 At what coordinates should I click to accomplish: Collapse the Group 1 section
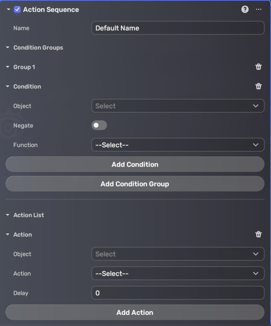coord(7,67)
